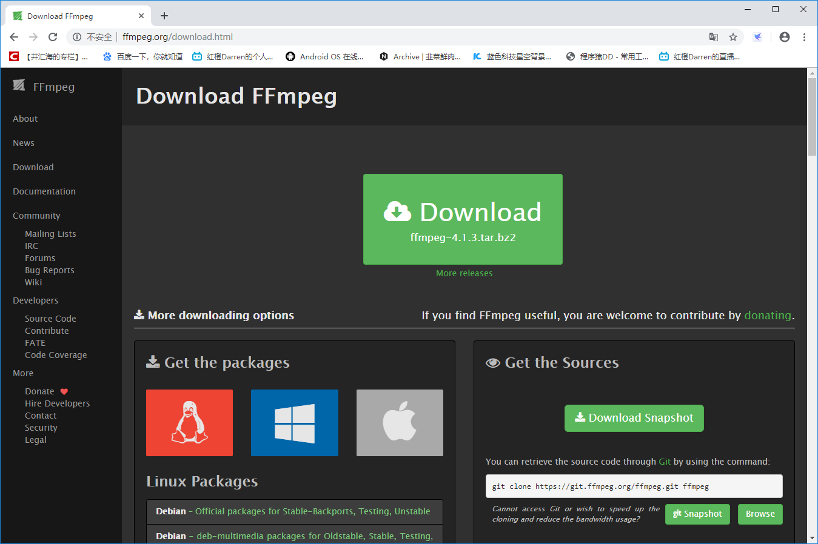Viewport: 818px width, 544px height.
Task: Open the Contribute link
Action: point(47,331)
